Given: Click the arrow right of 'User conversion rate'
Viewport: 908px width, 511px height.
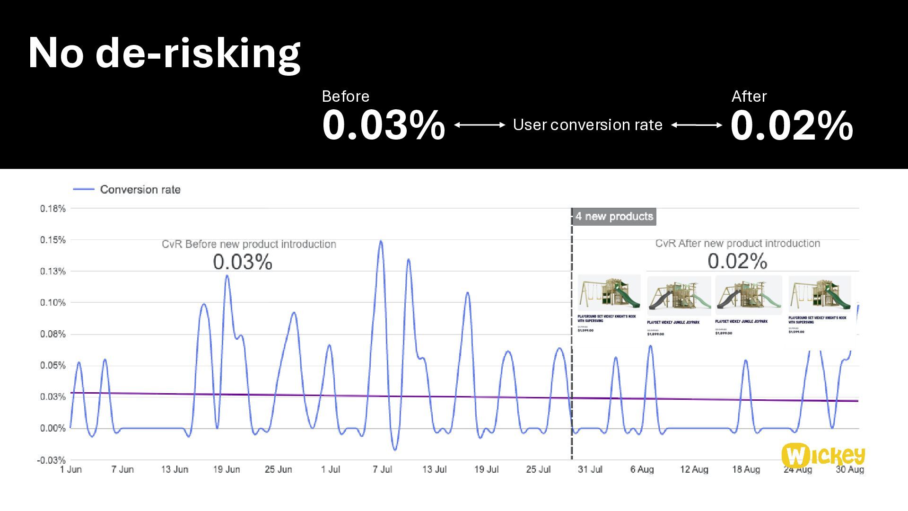Looking at the screenshot, I should (697, 125).
